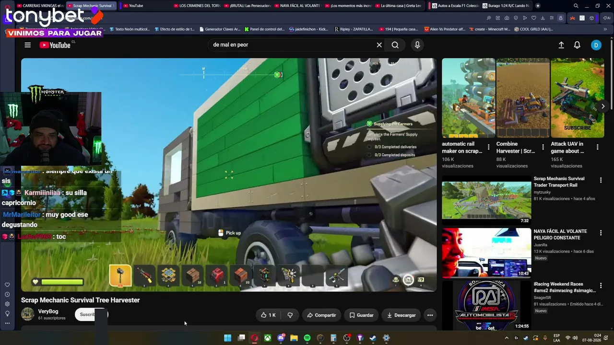614x345 pixels.
Task: Open the Xbox app in taskbar
Action: 268,338
